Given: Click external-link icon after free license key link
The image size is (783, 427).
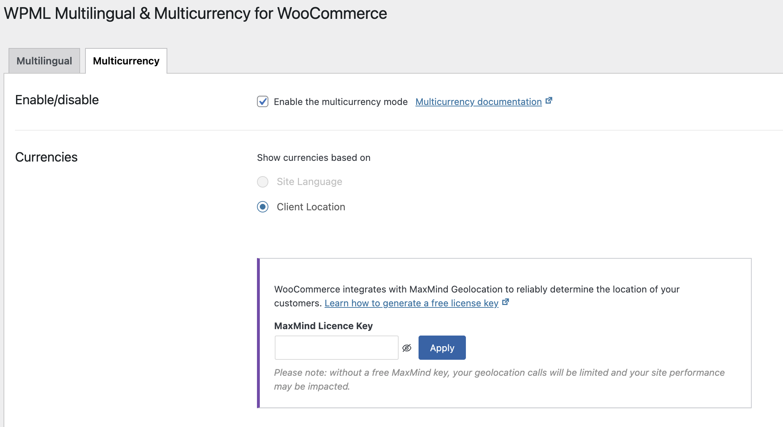Looking at the screenshot, I should [x=505, y=302].
